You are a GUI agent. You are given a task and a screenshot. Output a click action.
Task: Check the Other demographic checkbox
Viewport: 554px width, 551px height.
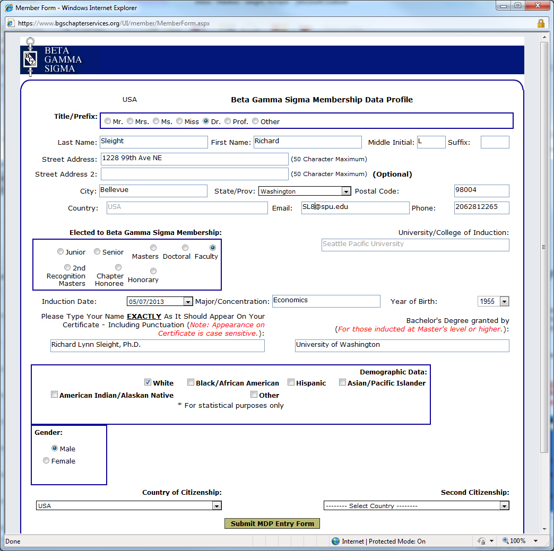[x=254, y=395]
